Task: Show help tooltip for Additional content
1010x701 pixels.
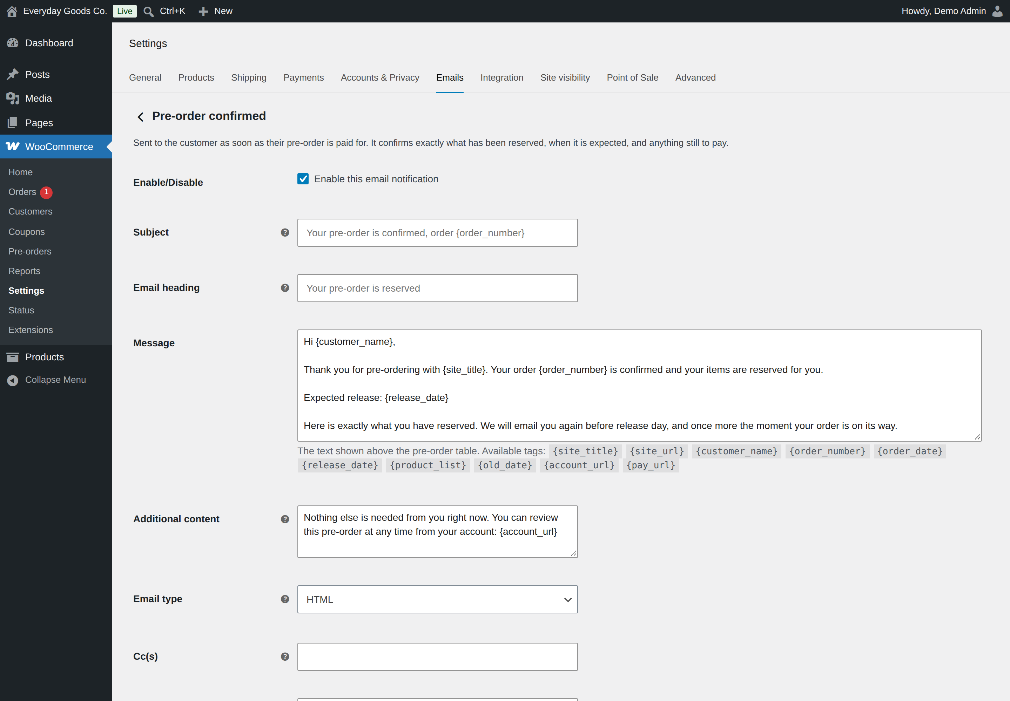Action: (x=285, y=519)
